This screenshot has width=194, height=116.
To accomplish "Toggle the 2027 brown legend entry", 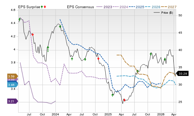I will point(169,7).
